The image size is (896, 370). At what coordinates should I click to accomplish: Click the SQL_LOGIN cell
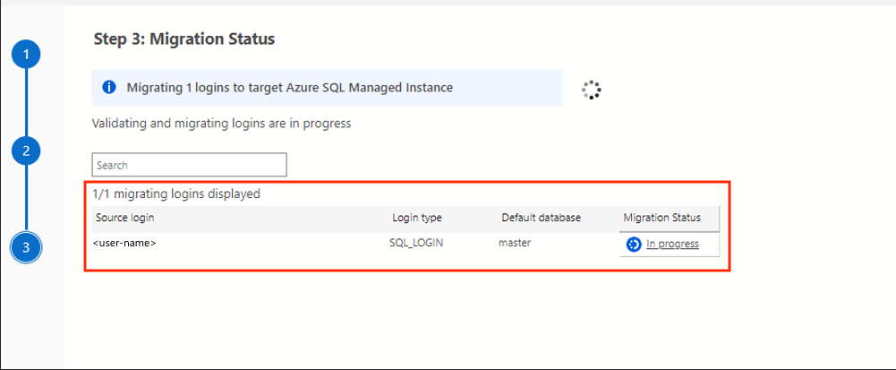[416, 243]
